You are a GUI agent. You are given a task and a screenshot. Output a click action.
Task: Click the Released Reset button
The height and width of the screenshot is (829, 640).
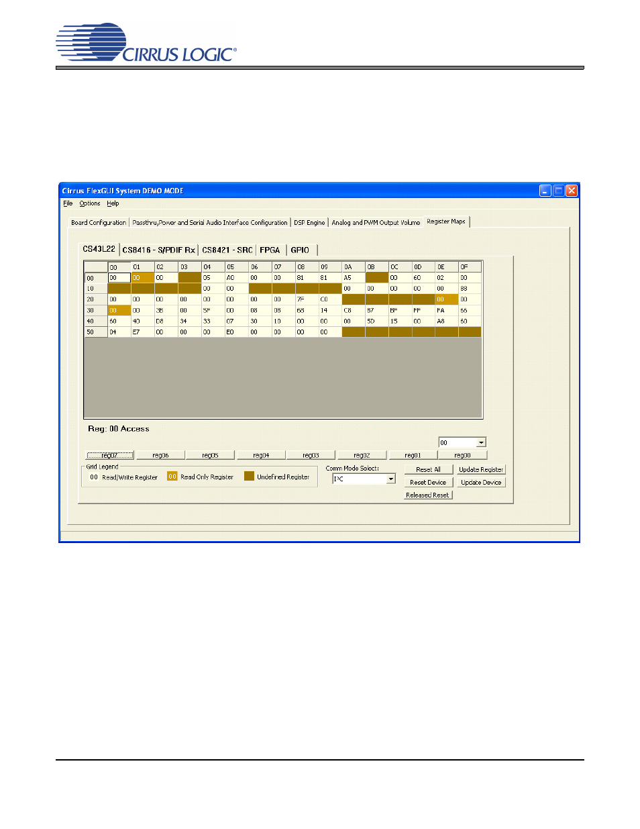click(429, 495)
